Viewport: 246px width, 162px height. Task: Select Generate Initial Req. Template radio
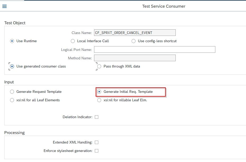tap(99, 92)
